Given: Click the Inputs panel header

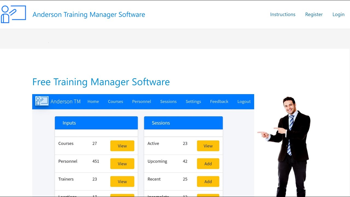Looking at the screenshot, I should [96, 123].
